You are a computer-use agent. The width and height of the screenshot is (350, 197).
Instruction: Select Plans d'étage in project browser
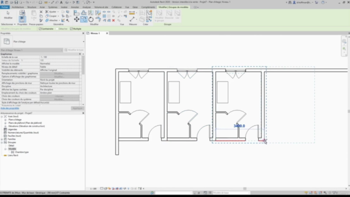(15, 120)
